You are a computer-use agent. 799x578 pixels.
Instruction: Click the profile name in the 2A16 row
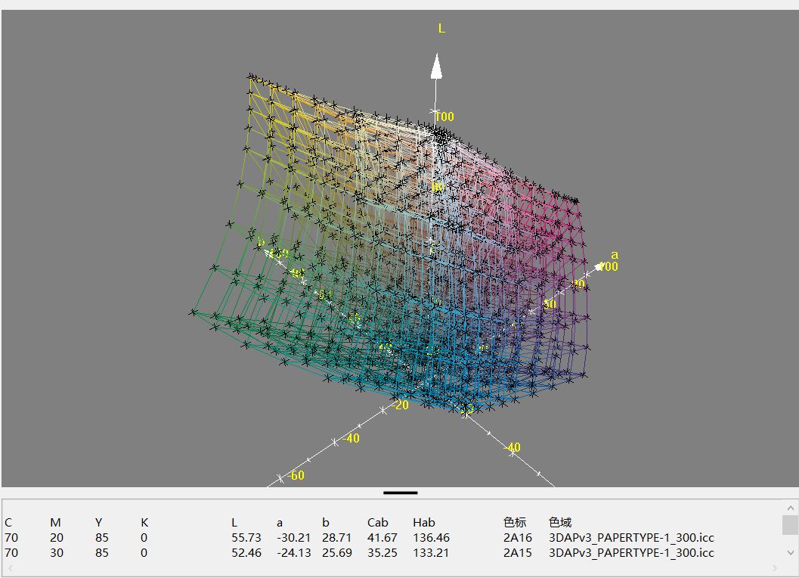click(631, 538)
